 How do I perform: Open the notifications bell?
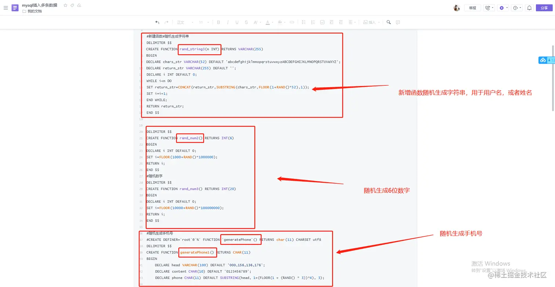529,8
